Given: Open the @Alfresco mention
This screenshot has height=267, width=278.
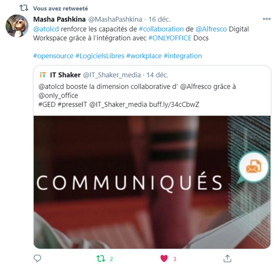Looking at the screenshot, I should click(211, 29).
